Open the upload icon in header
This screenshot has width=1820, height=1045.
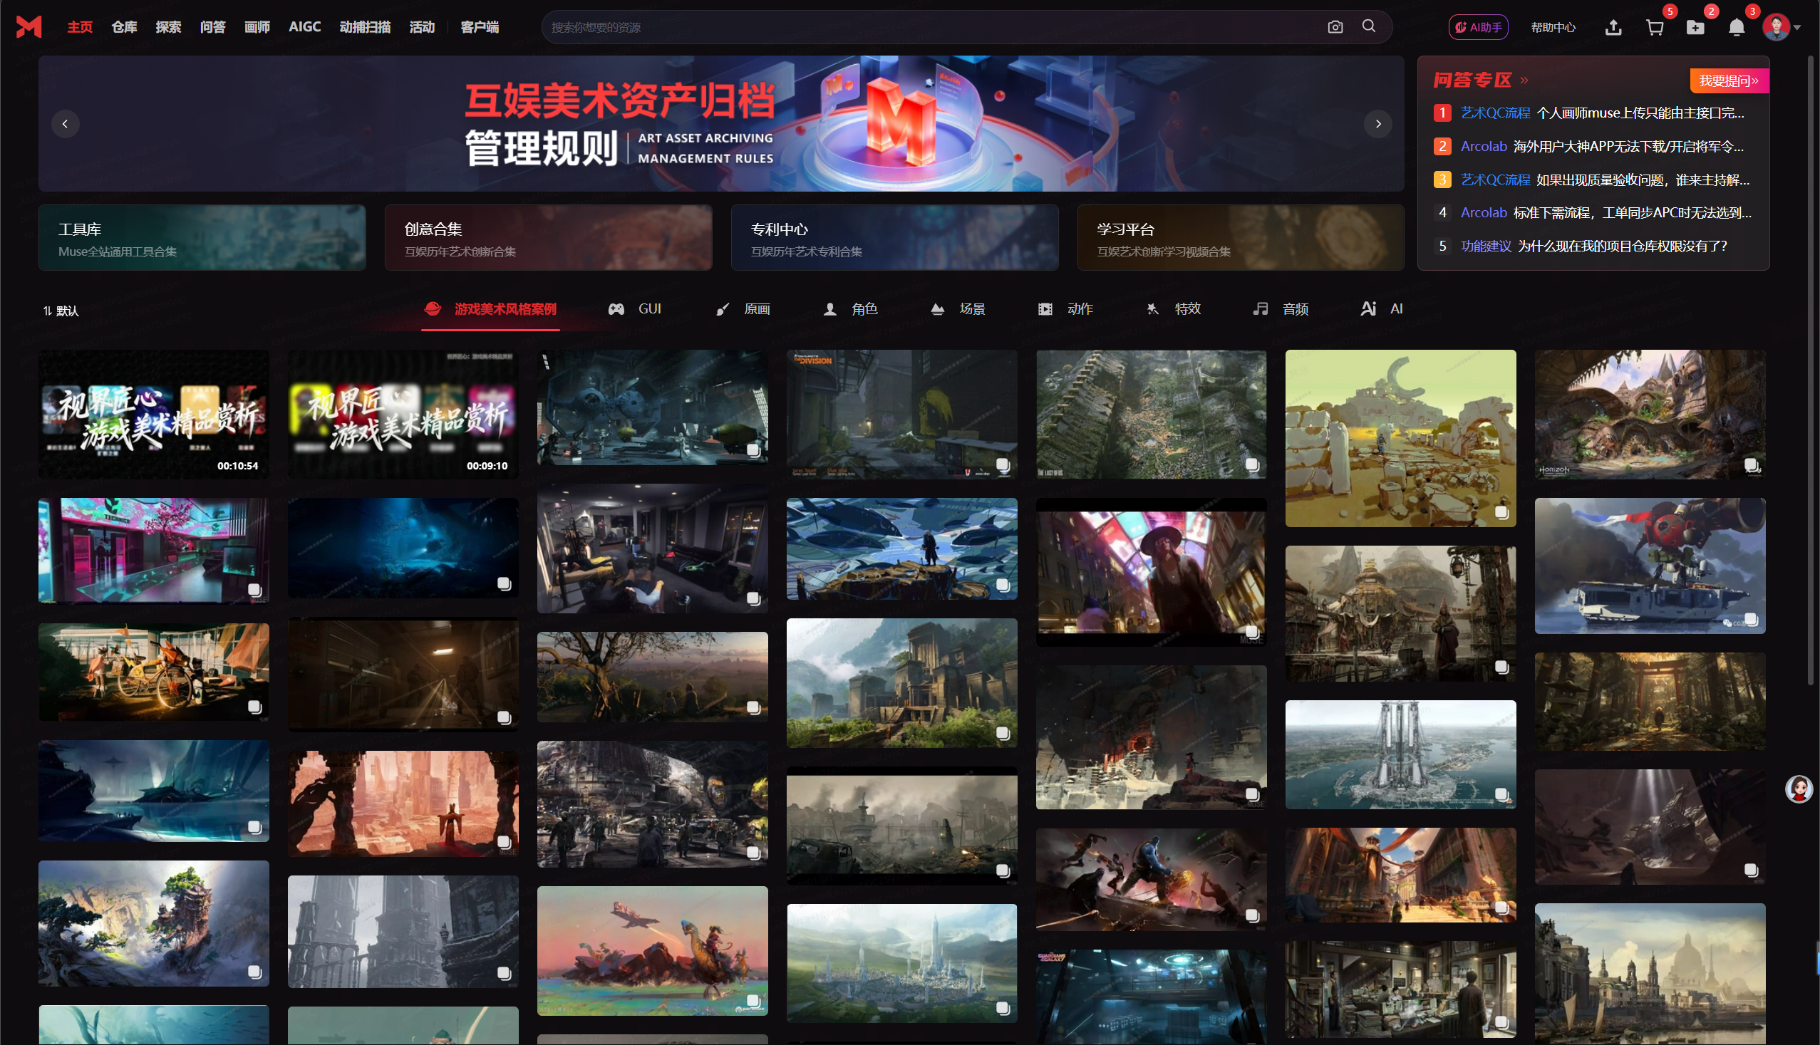1613,27
